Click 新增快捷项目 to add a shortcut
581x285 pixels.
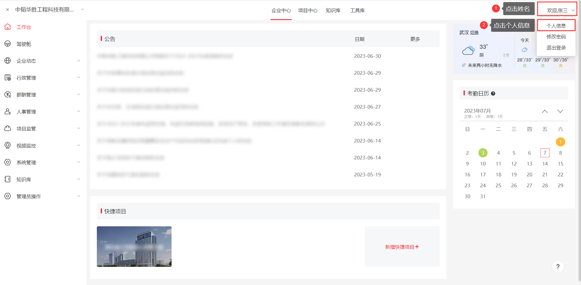pyautogui.click(x=402, y=247)
